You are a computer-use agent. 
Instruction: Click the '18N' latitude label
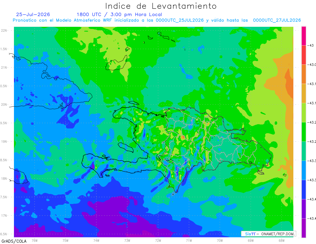pos(4,179)
